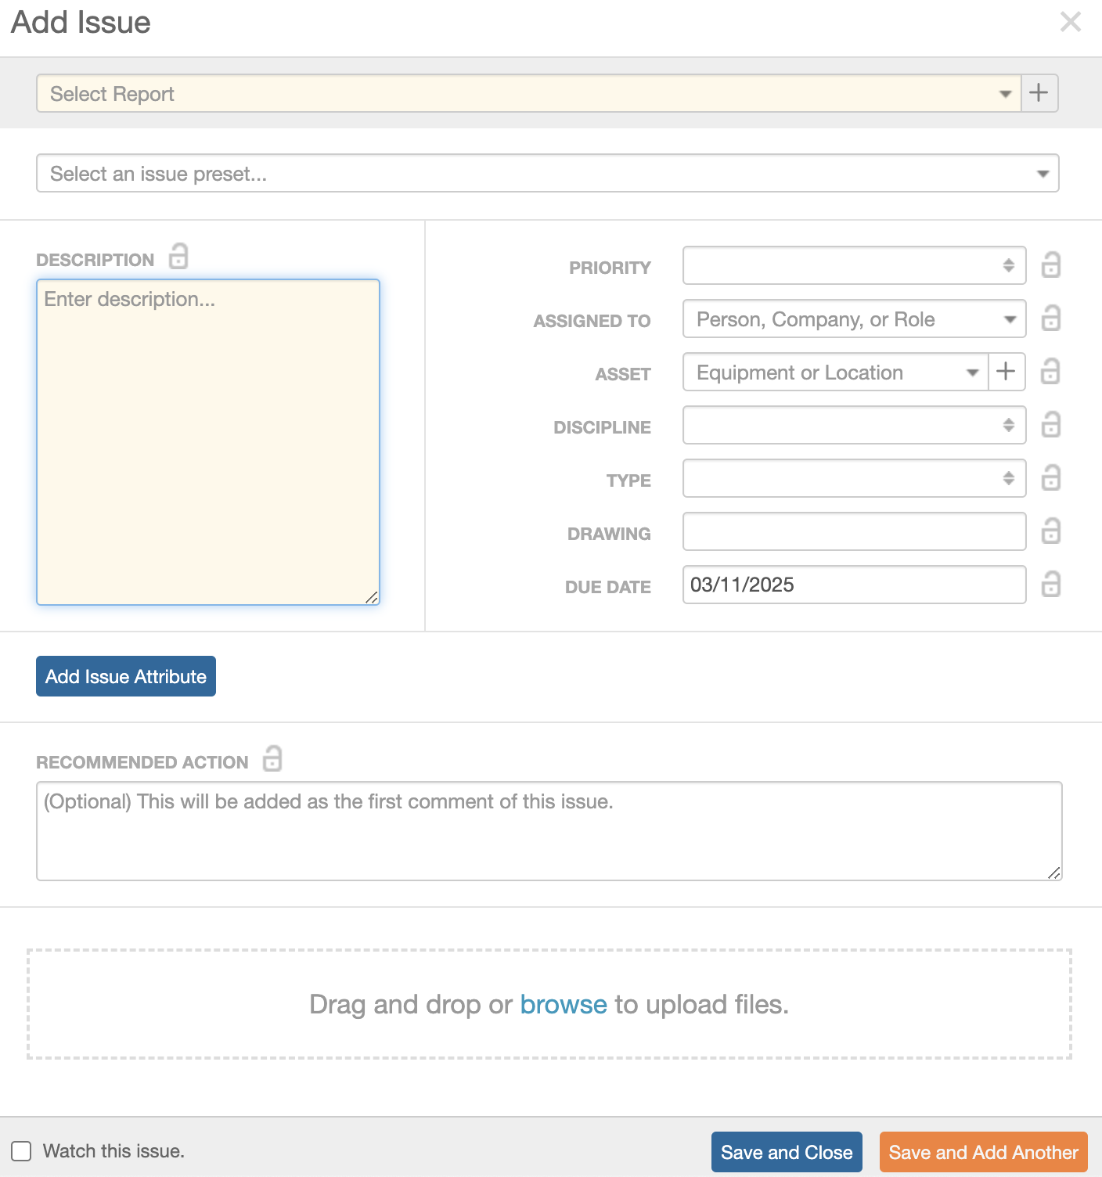Screen dimensions: 1102x1177
Task: Click the Recommended Action comment box
Action: coord(549,831)
